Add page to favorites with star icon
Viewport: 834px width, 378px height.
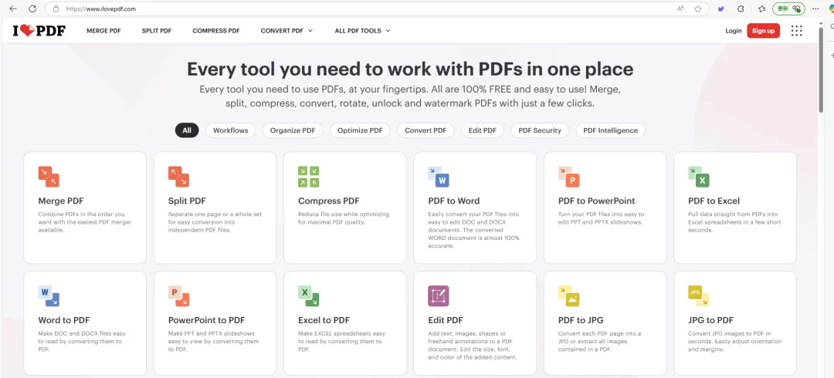[698, 8]
